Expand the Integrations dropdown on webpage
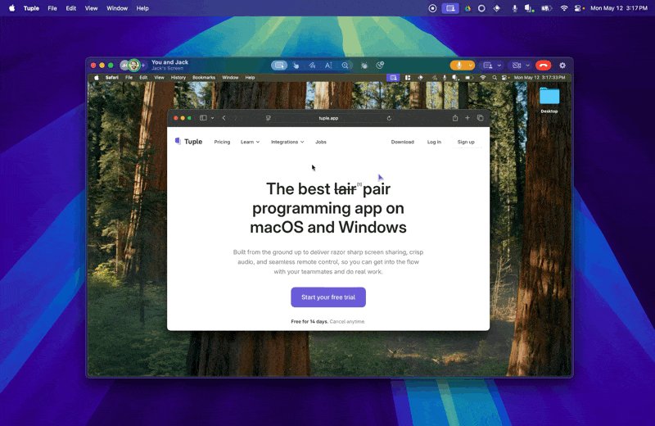 click(287, 142)
